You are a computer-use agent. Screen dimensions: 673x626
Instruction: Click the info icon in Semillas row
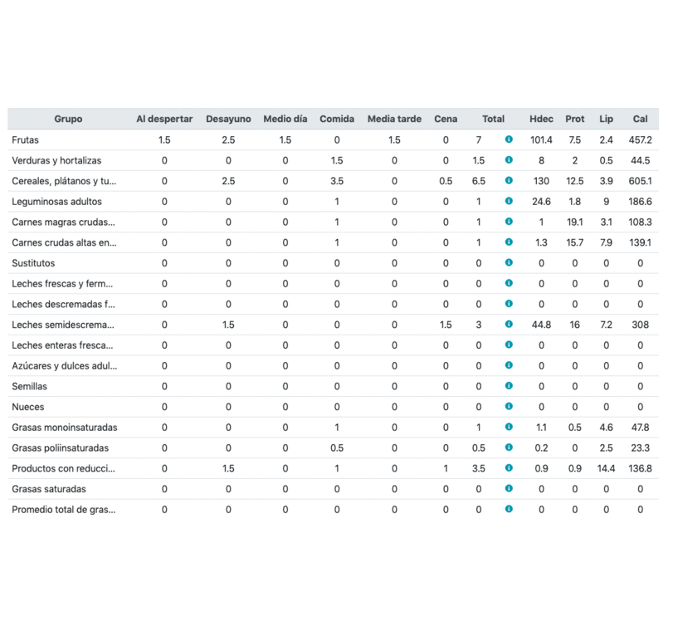pyautogui.click(x=509, y=385)
